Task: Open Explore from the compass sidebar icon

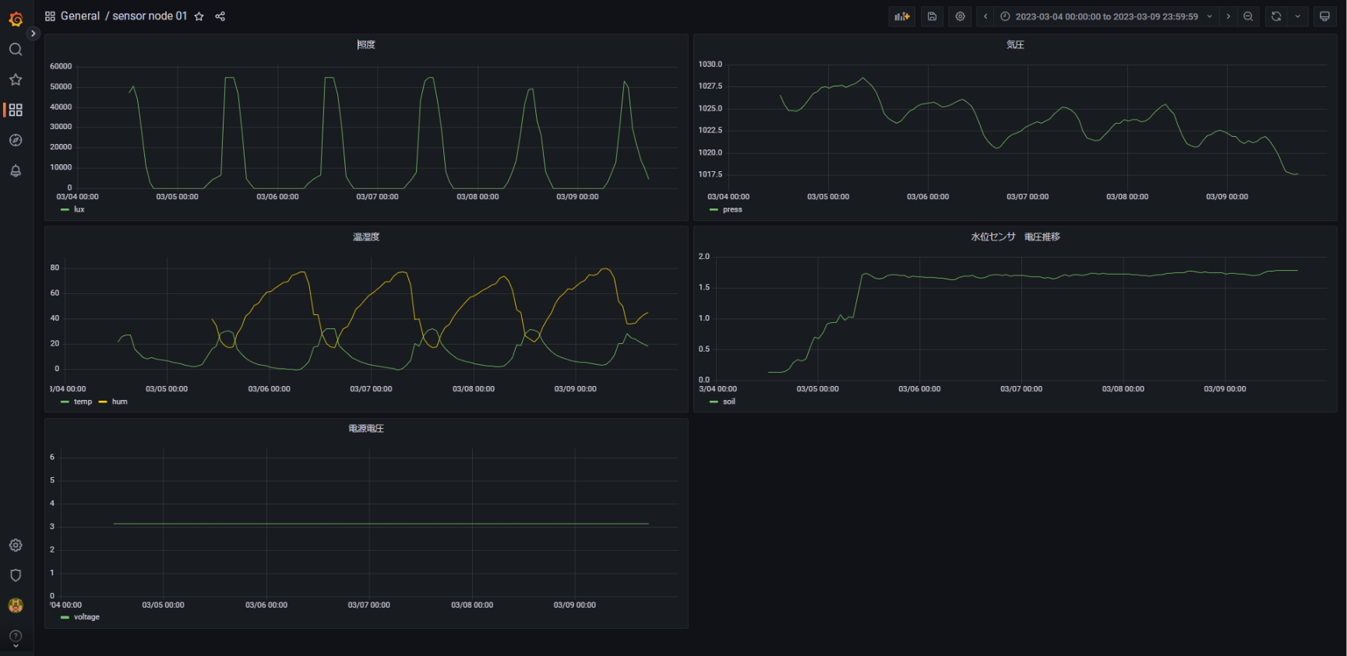Action: pyautogui.click(x=16, y=140)
